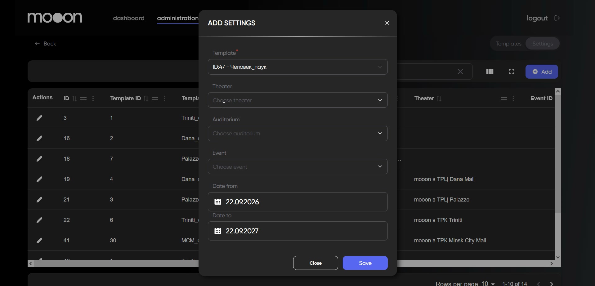This screenshot has width=595, height=286.
Task: Sort table by ID column arrows
Action: (74, 98)
